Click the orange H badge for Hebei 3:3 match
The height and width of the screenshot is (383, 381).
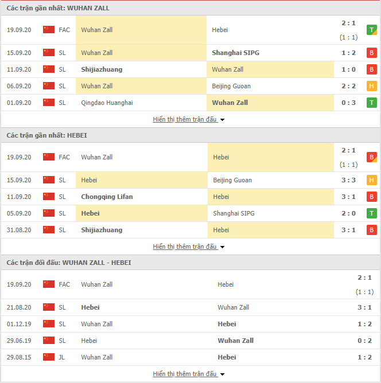pos(371,180)
